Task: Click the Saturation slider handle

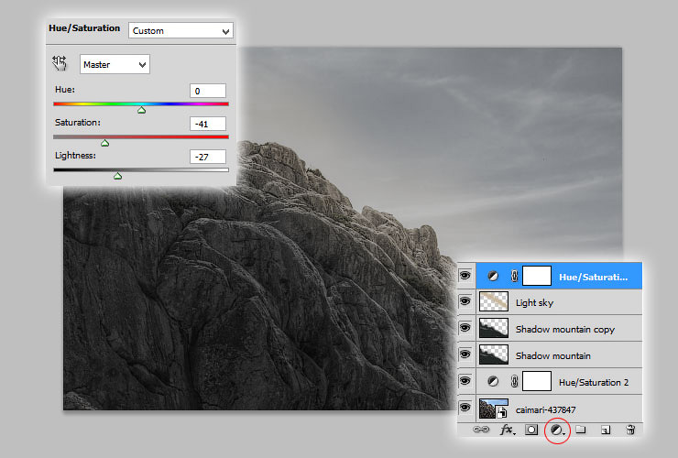Action: click(104, 143)
